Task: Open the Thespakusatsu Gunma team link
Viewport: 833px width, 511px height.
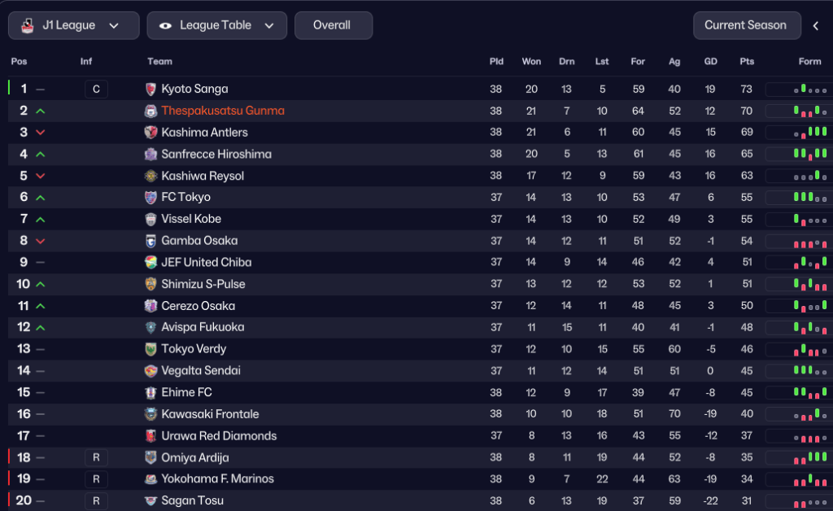Action: point(223,111)
